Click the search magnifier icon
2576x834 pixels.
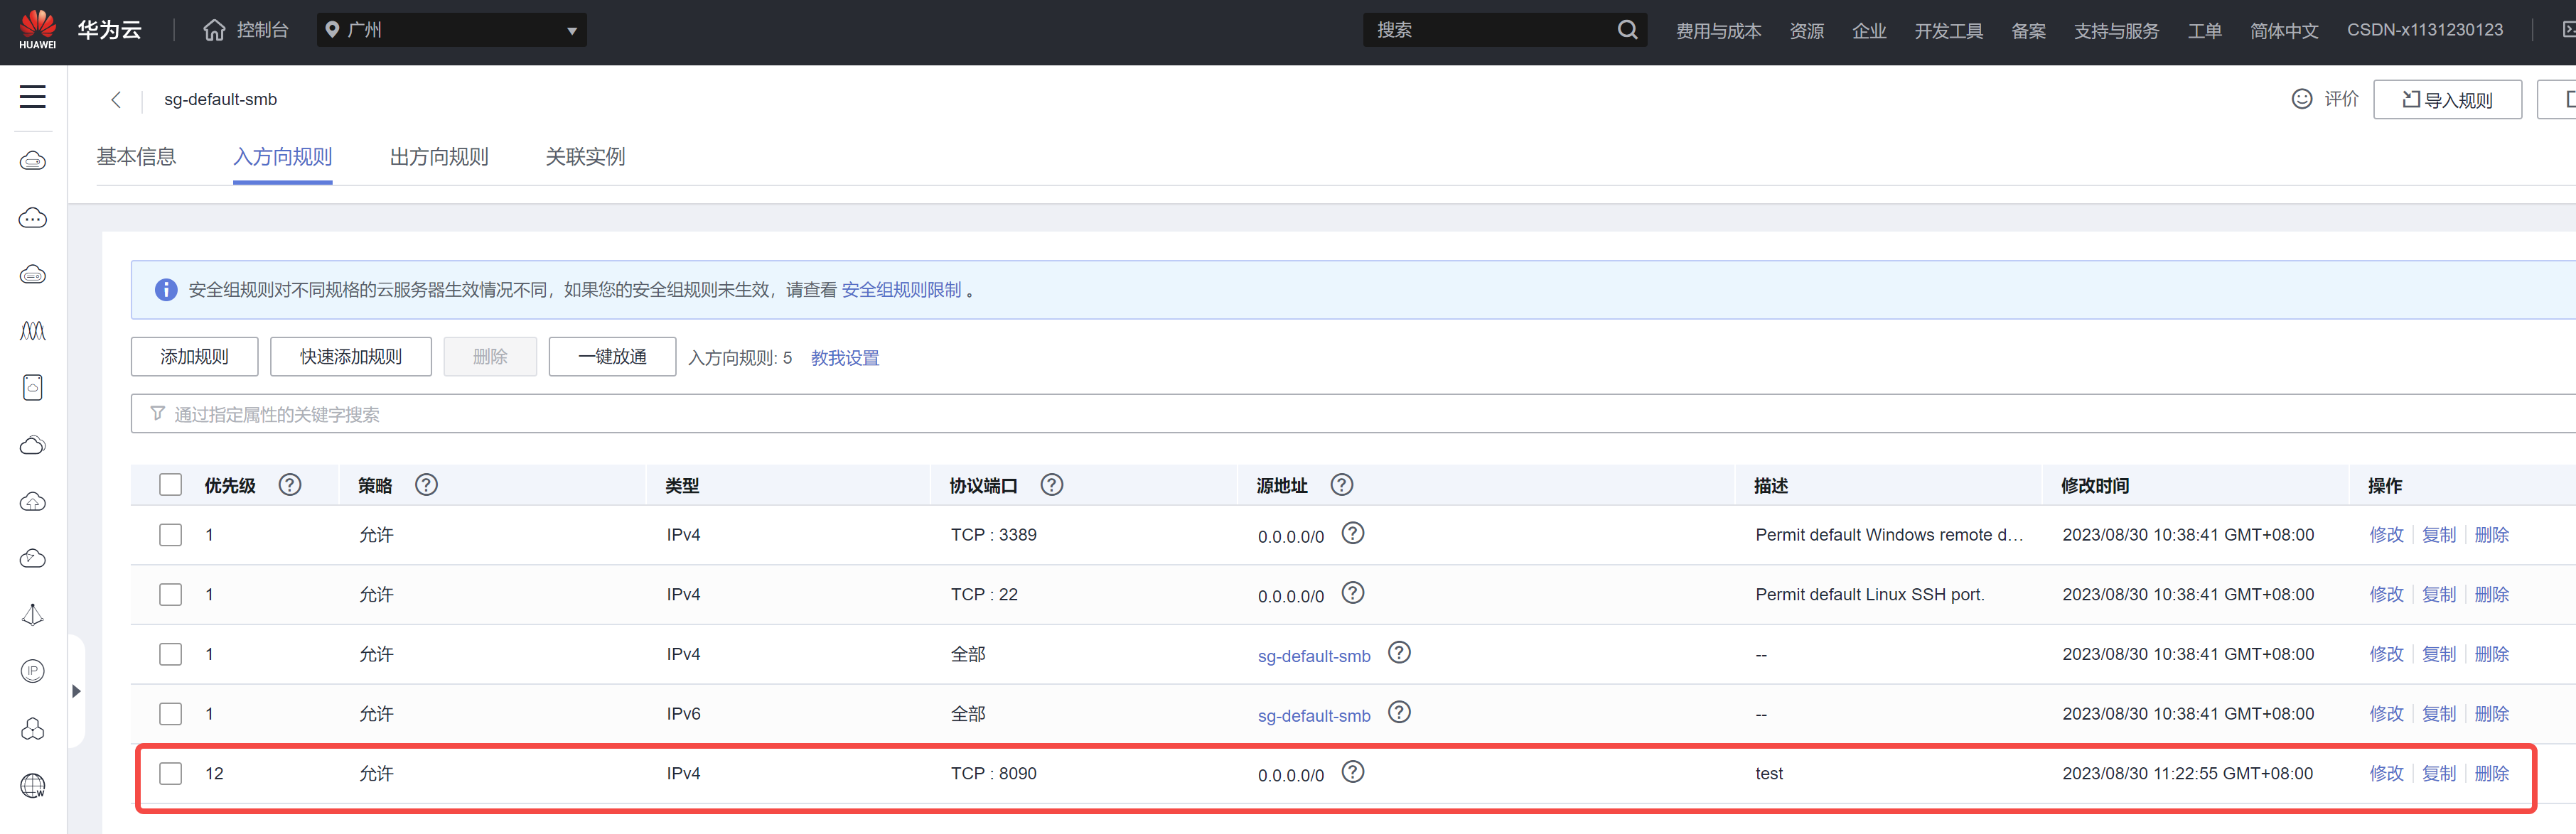point(1627,30)
